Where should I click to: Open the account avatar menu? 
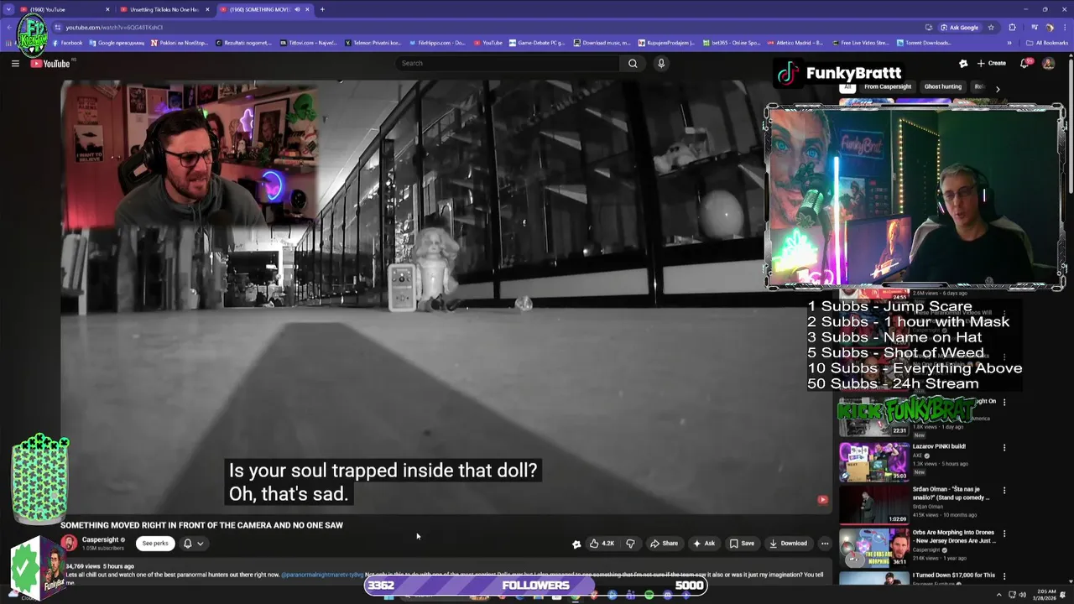1048,63
